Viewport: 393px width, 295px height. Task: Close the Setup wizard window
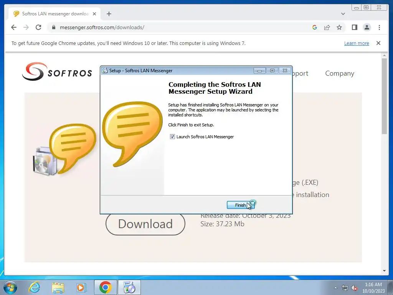coord(285,71)
